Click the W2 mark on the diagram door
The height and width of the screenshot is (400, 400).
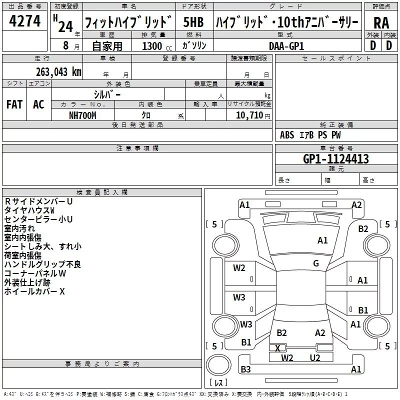coord(239,268)
